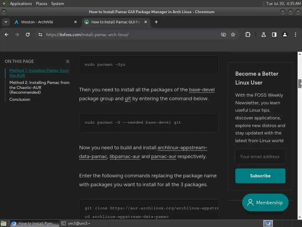The width and height of the screenshot is (302, 227).
Task: Switch to vm3@vm3:~ terminal in taskbar
Action: [x=76, y=223]
